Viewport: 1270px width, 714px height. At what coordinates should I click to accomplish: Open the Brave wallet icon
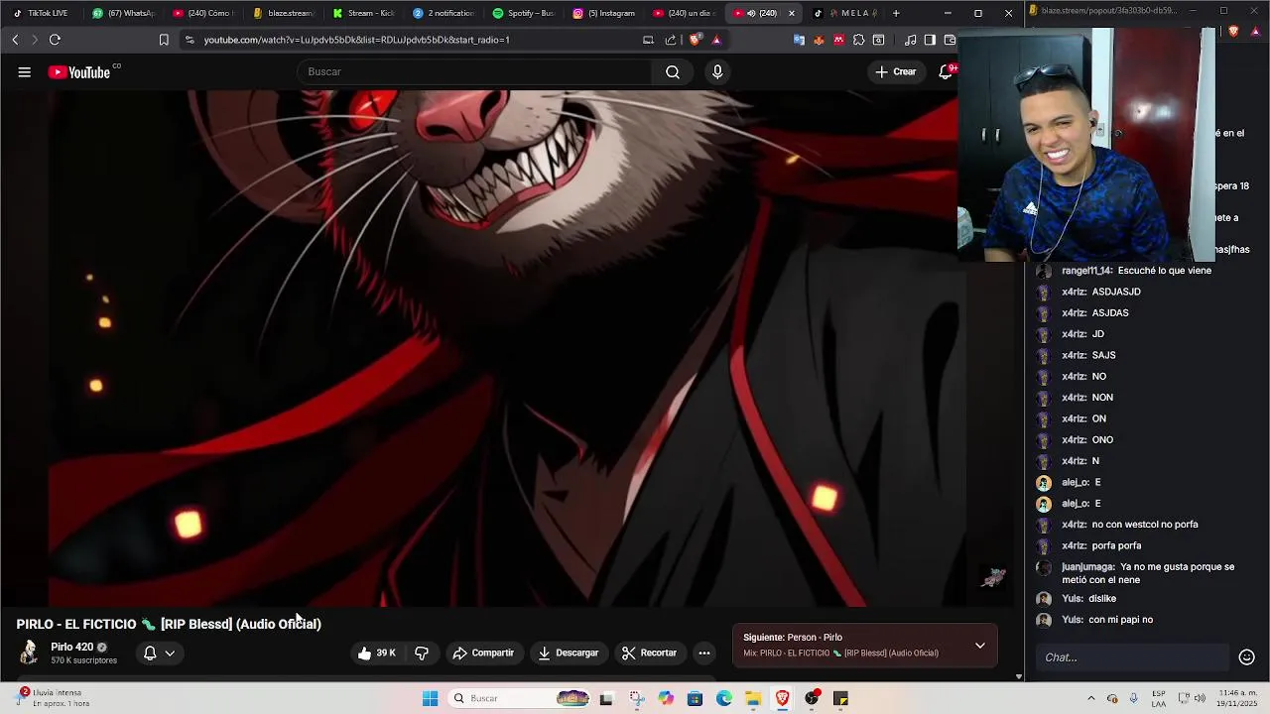pyautogui.click(x=950, y=40)
